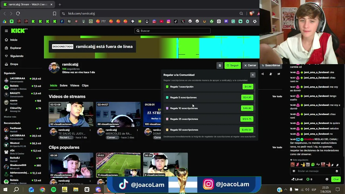Buy 10 gift subscriptions for $49.90
Screen dimensions: 345x194
click(247, 108)
